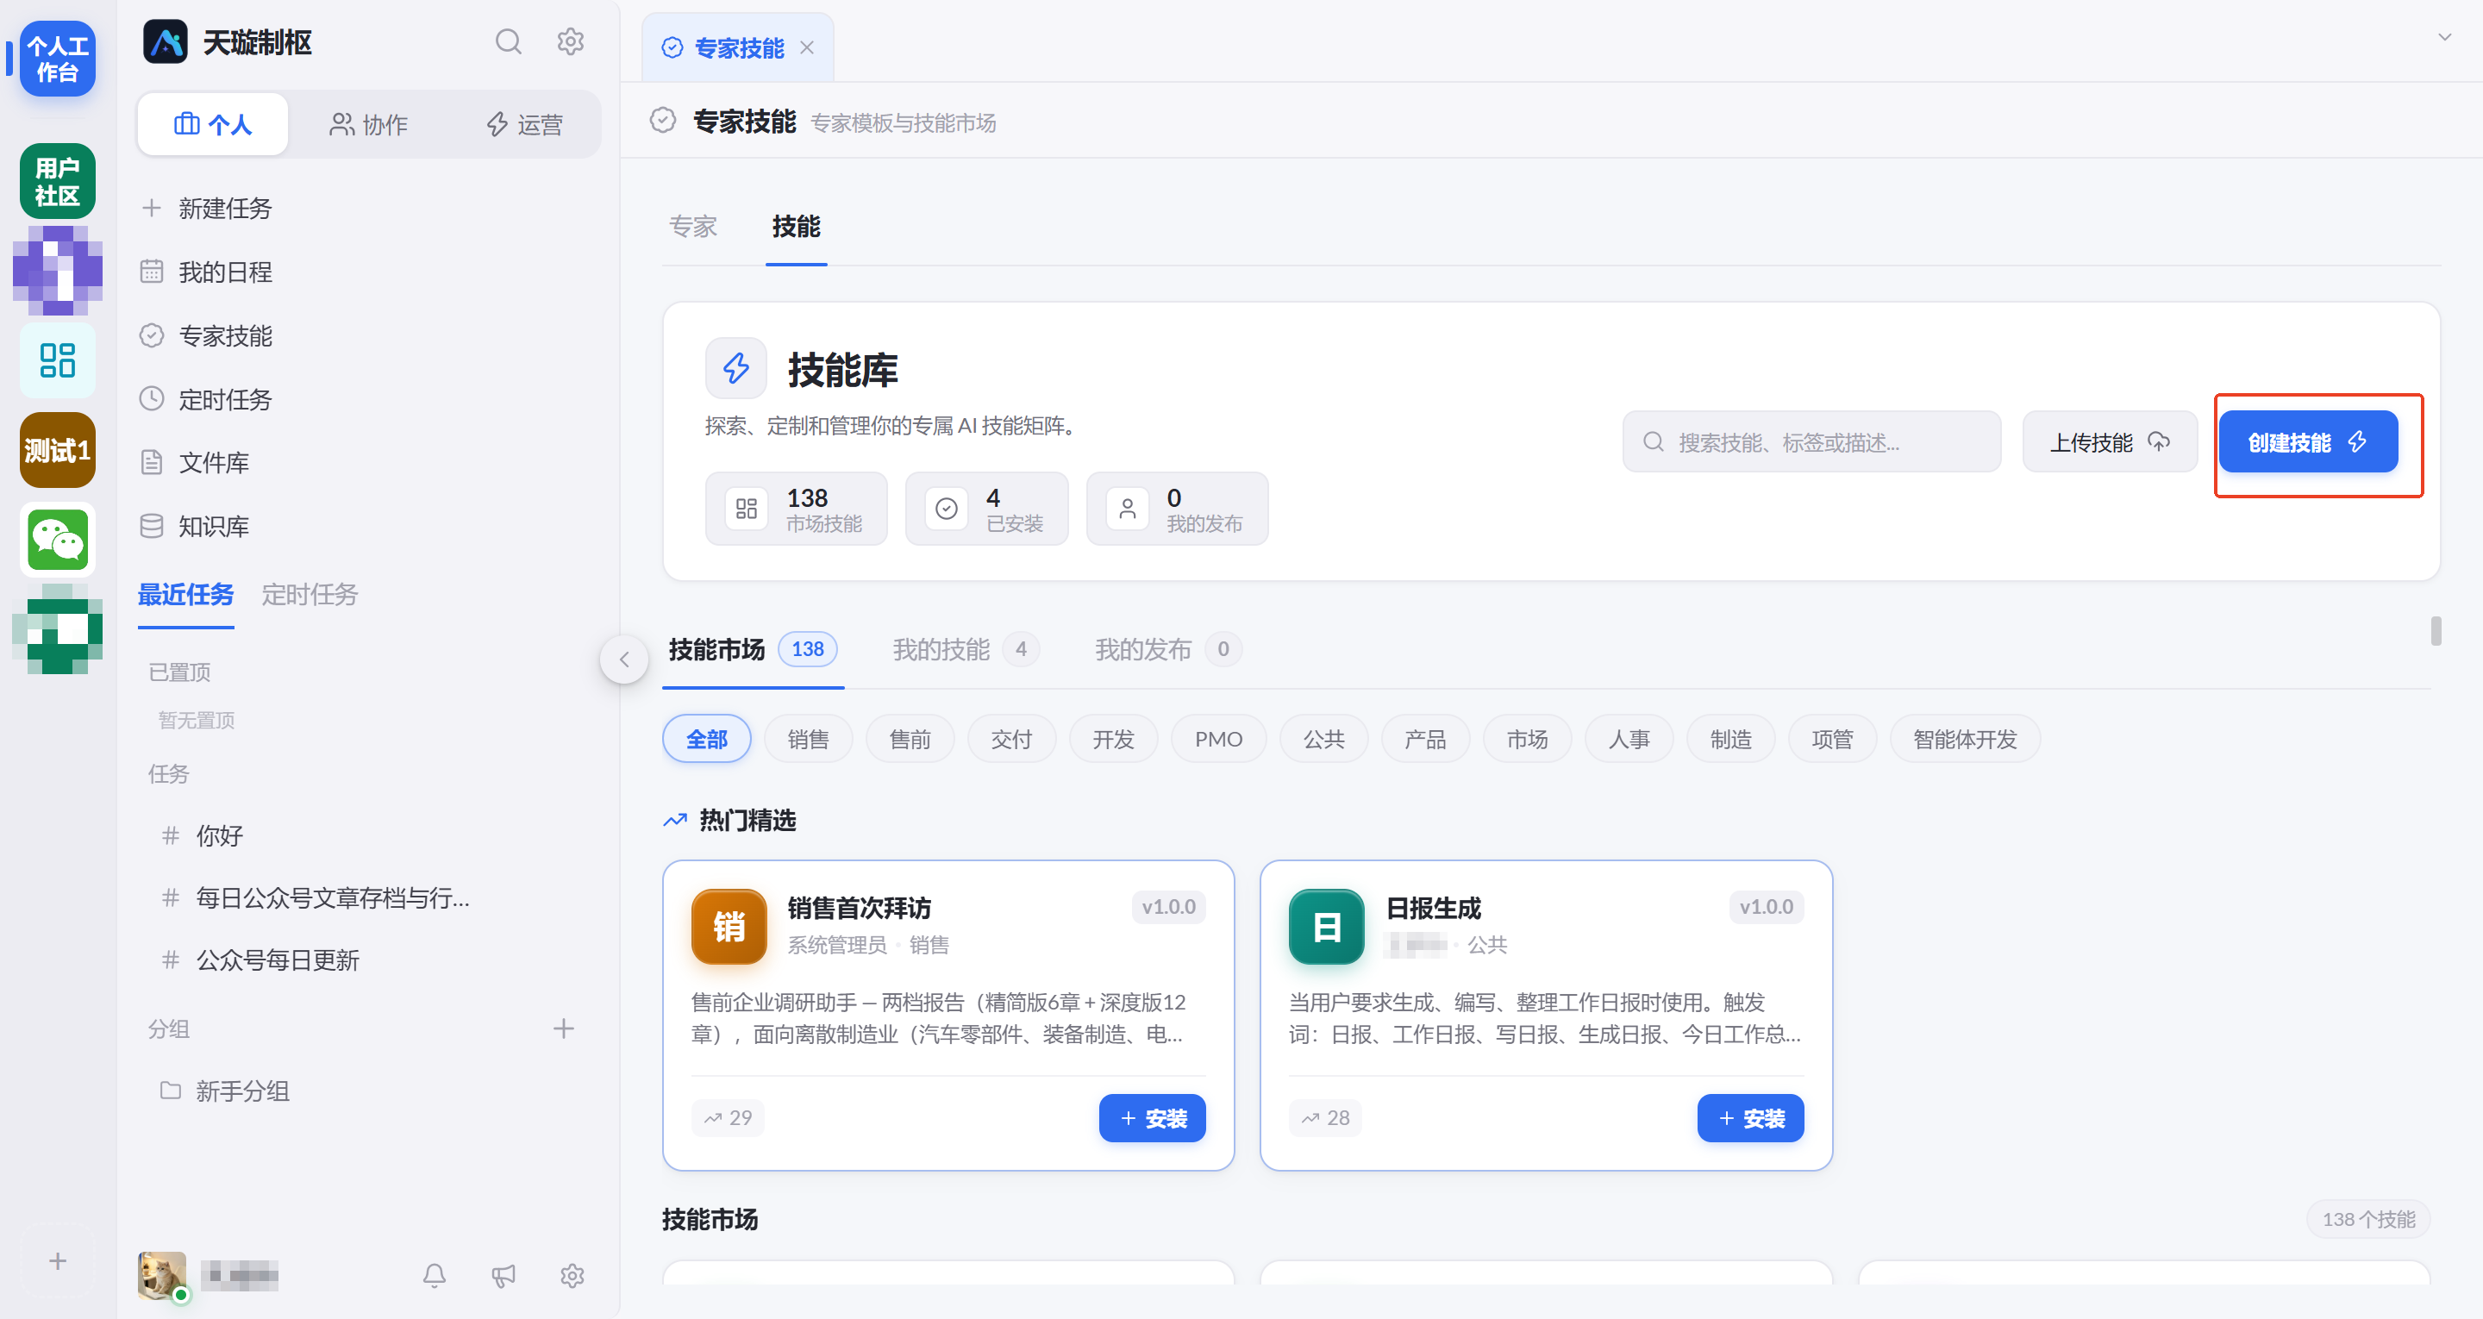Select the 我的技能 tab
Image resolution: width=2483 pixels, height=1319 pixels.
click(x=965, y=650)
